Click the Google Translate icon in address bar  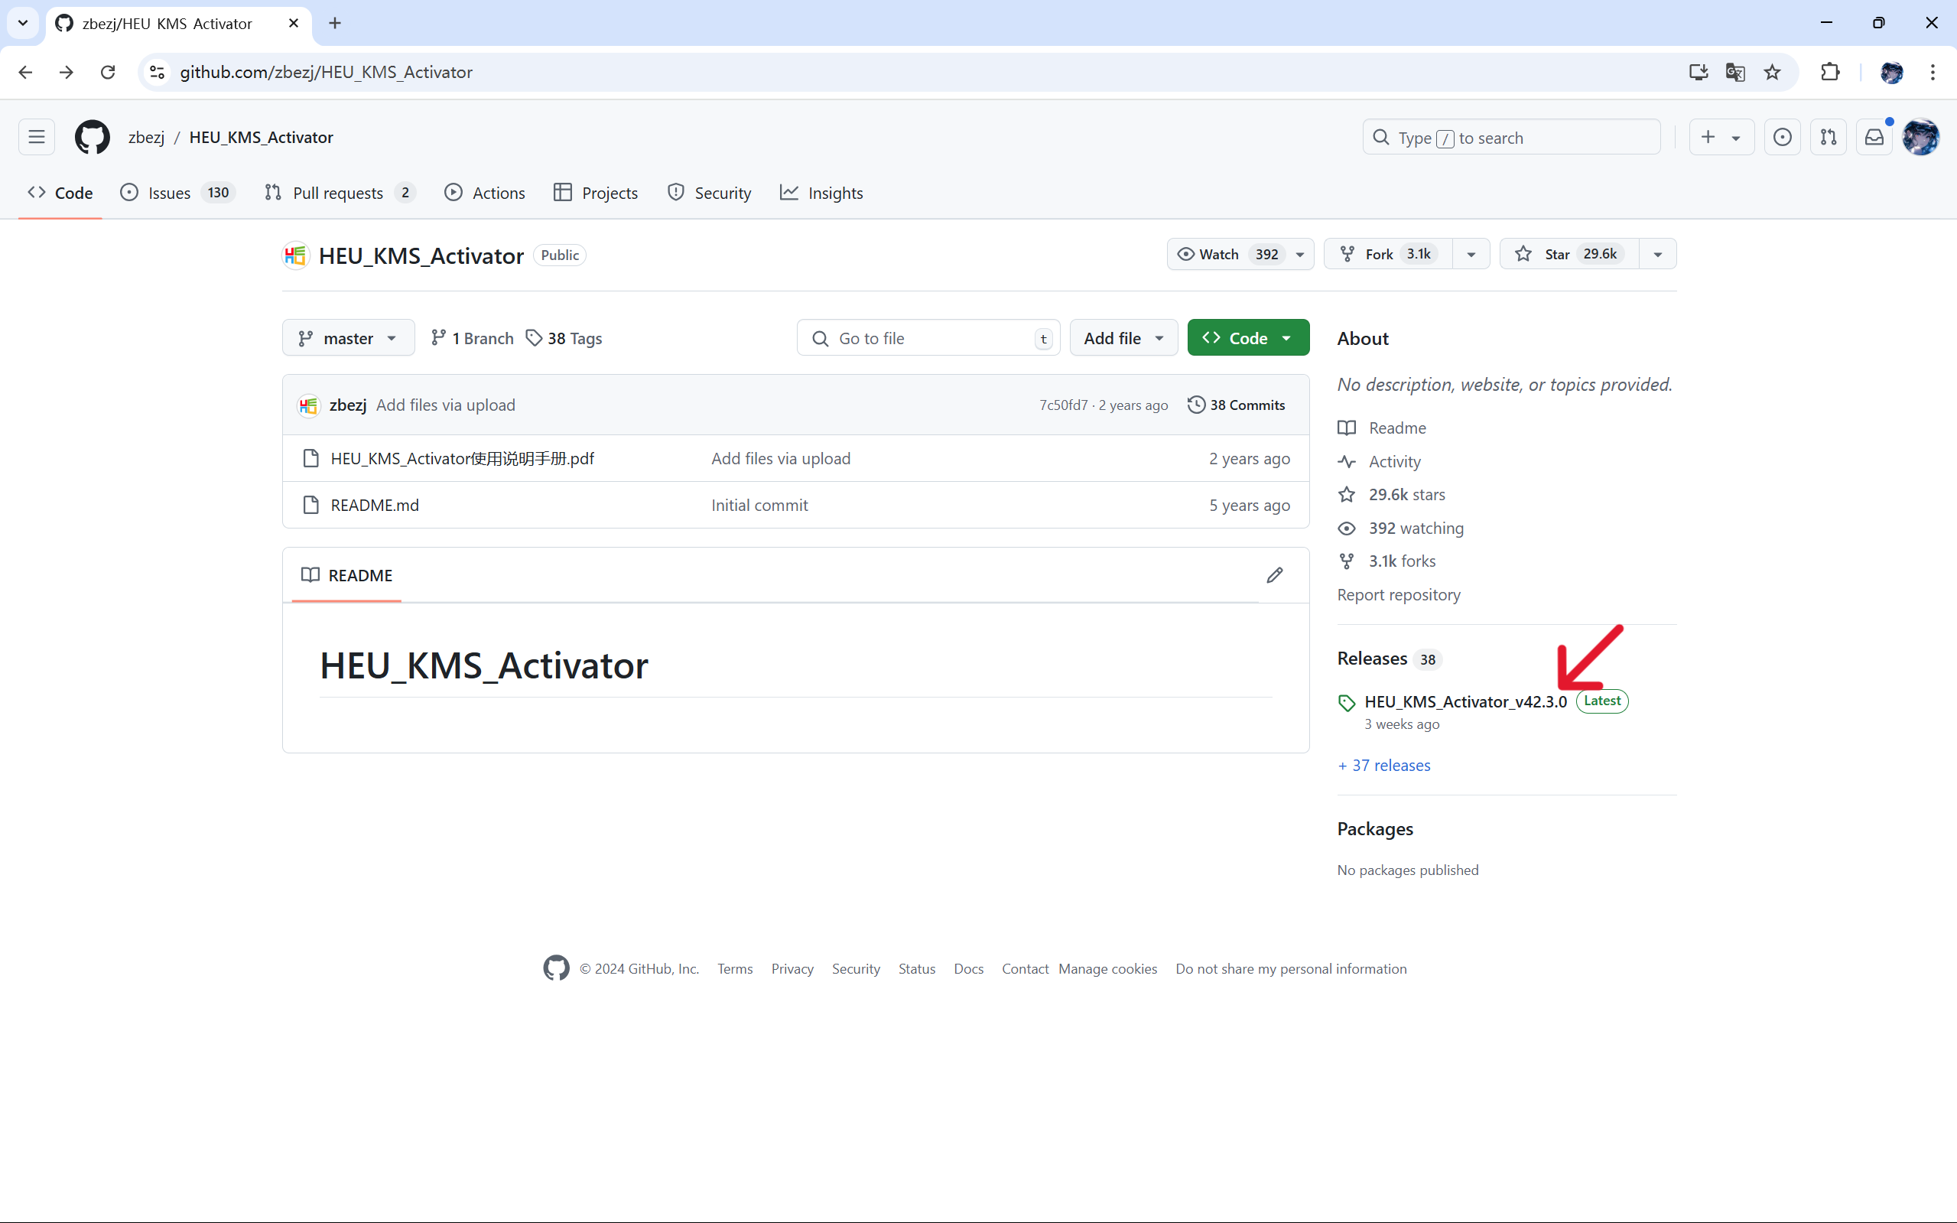click(1735, 72)
